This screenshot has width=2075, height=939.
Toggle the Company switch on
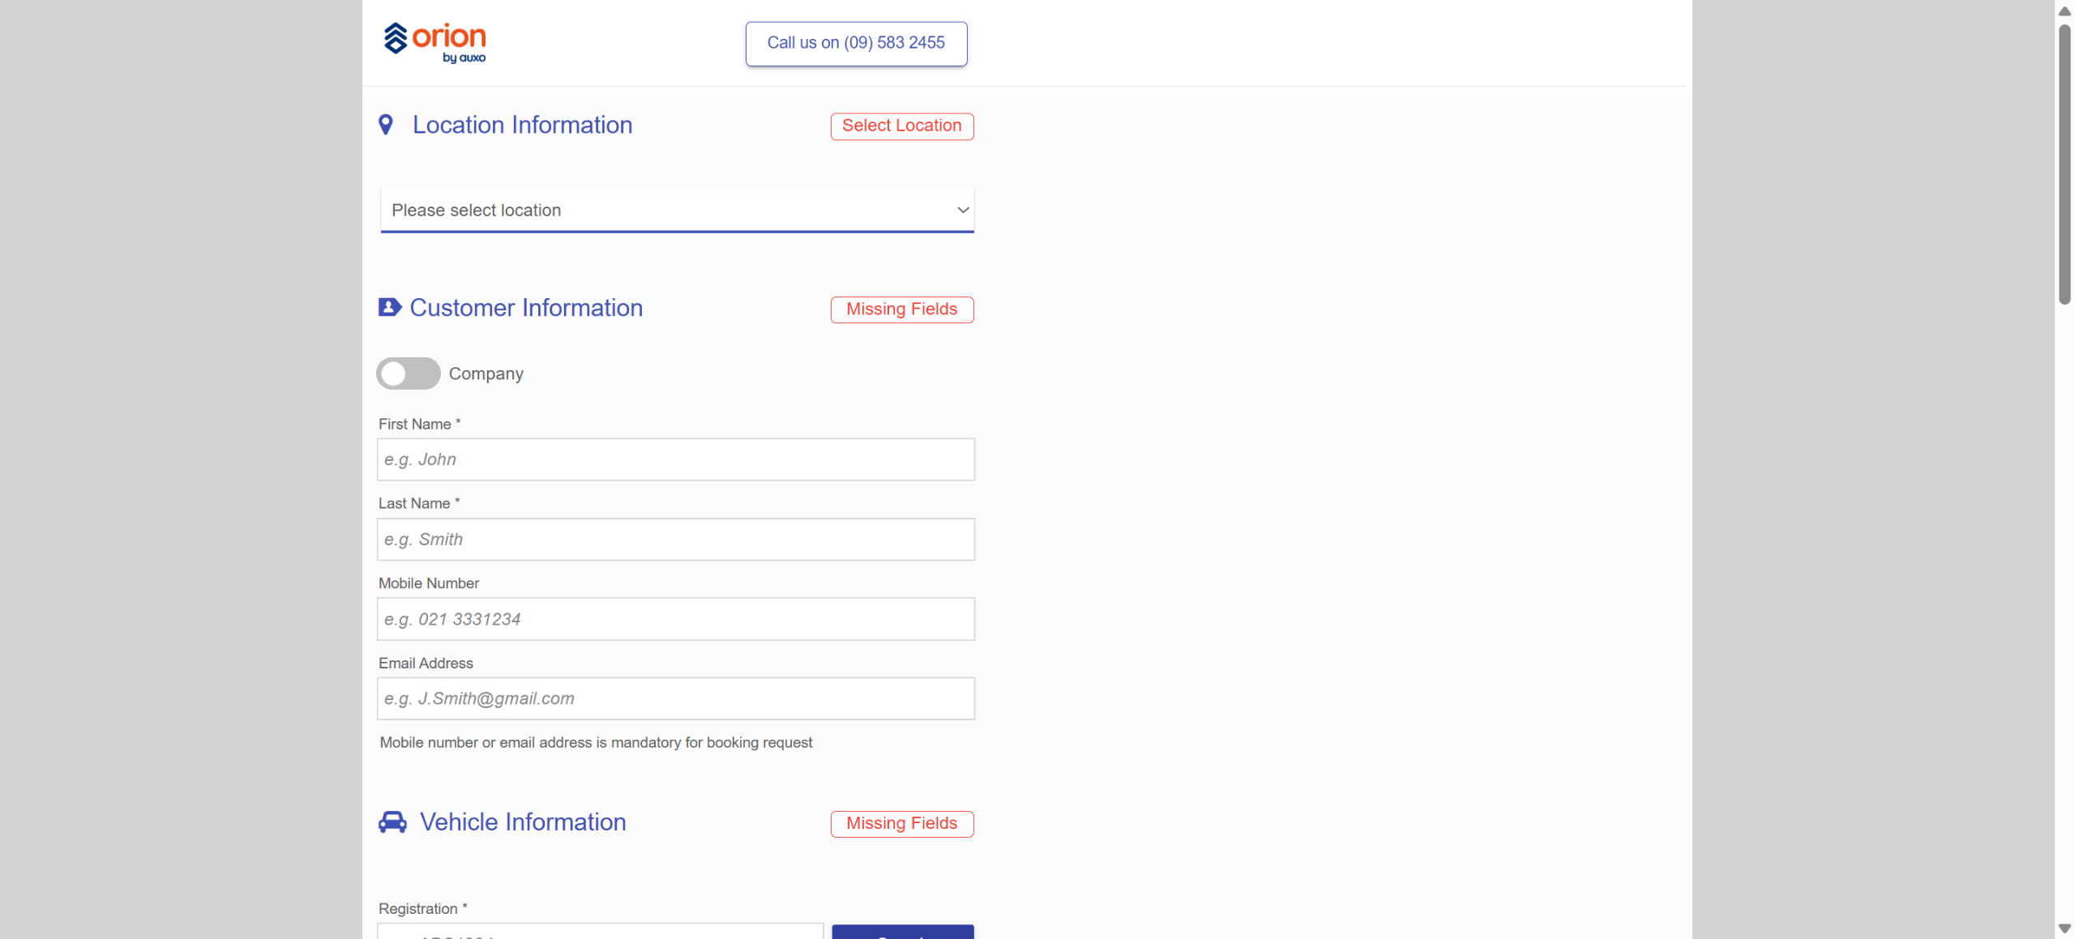click(x=408, y=373)
